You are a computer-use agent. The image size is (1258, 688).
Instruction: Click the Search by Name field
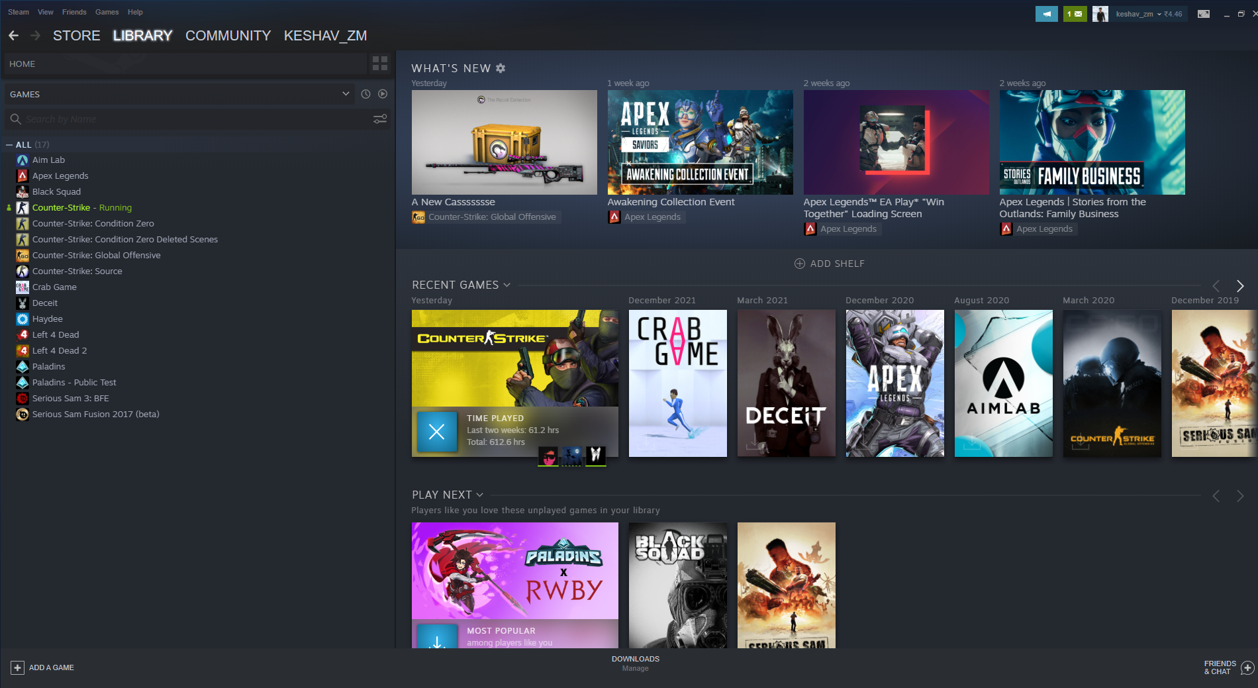coord(192,119)
